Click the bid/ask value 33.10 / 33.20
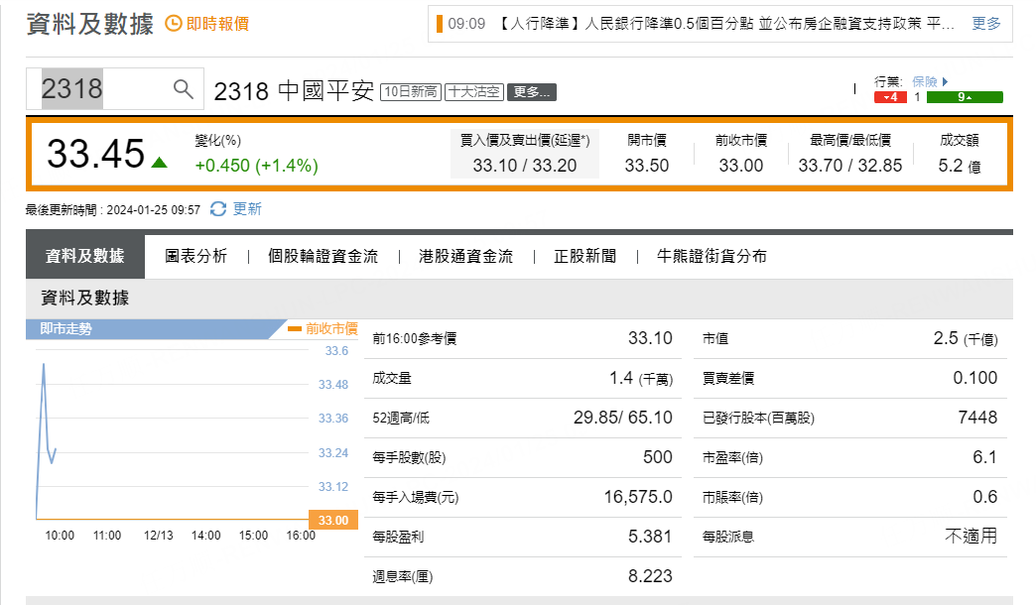This screenshot has width=1036, height=605. tap(525, 166)
